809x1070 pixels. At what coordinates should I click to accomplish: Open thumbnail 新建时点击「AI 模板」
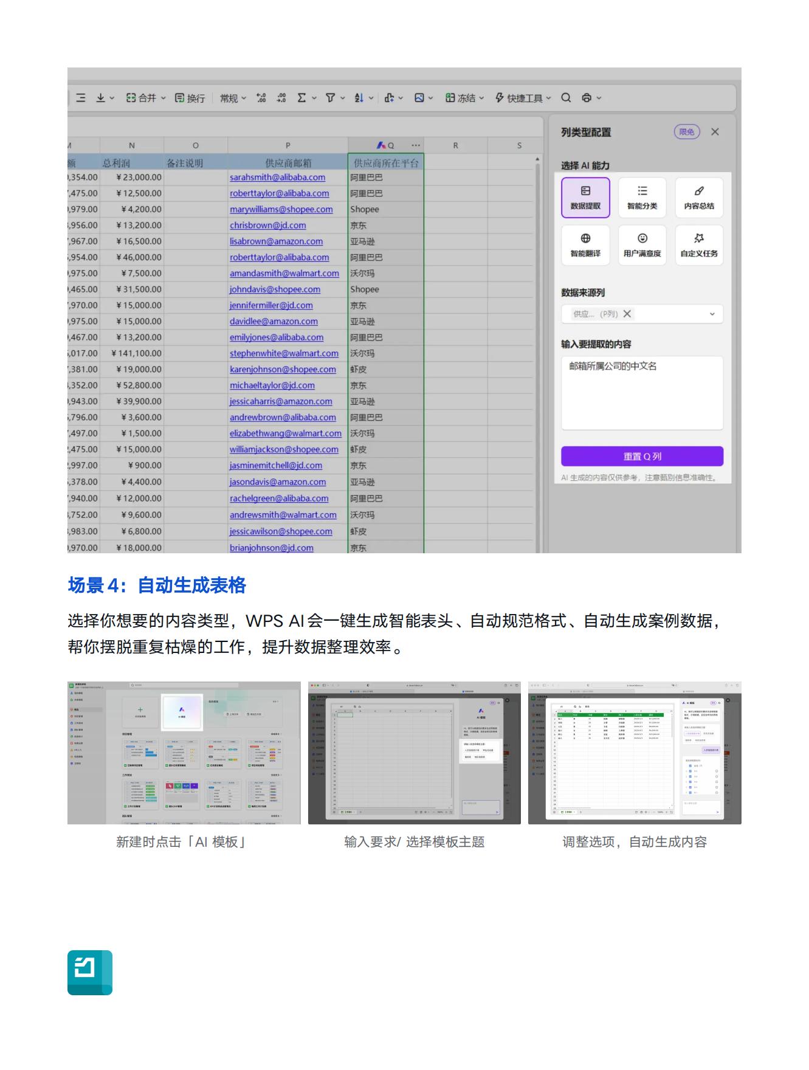click(184, 753)
